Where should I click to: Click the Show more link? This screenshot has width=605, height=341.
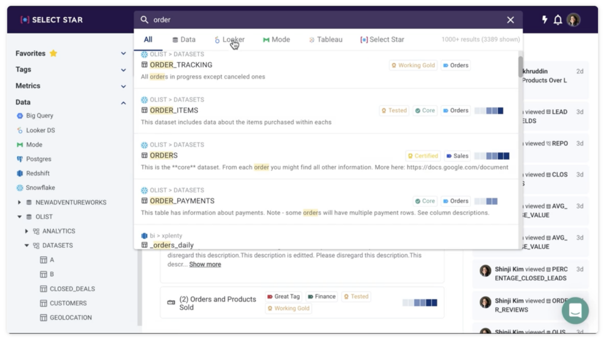point(205,264)
